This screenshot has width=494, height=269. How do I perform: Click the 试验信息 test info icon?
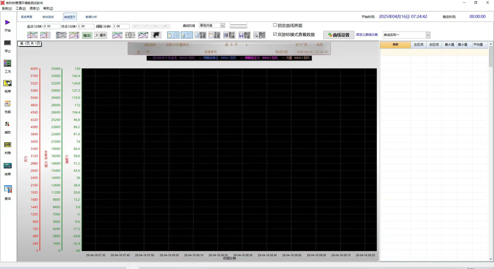tap(173, 35)
